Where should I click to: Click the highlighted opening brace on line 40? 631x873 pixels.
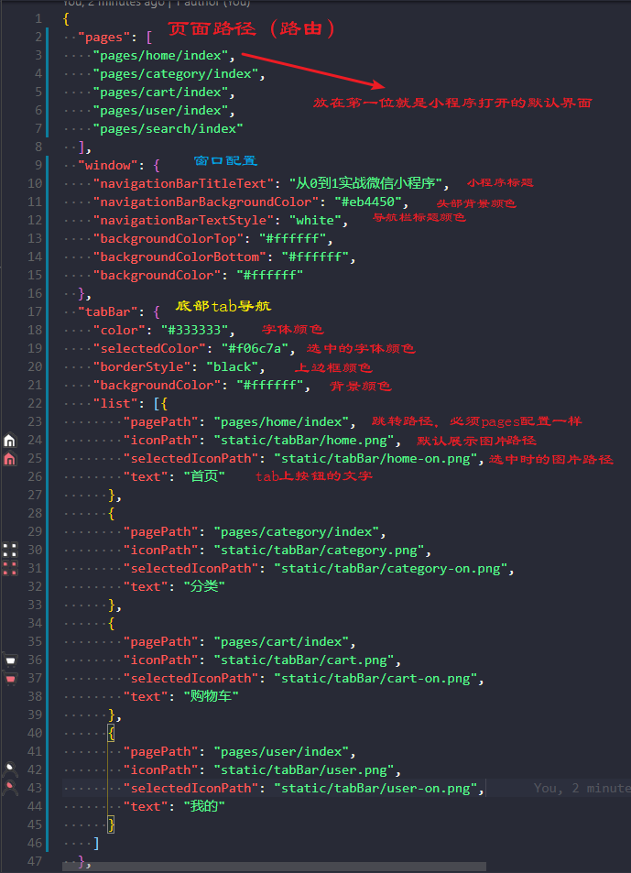(x=112, y=733)
